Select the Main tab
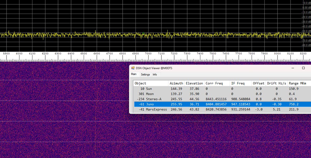 [134, 74]
